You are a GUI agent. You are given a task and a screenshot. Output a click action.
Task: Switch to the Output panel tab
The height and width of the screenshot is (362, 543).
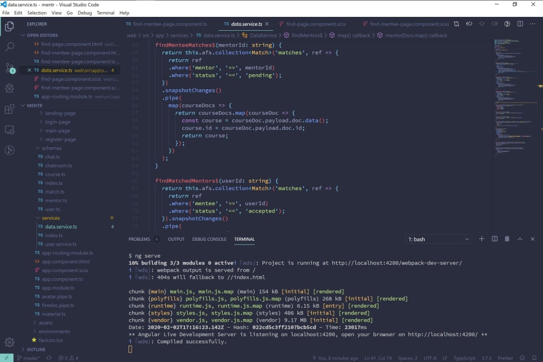[x=176, y=239]
